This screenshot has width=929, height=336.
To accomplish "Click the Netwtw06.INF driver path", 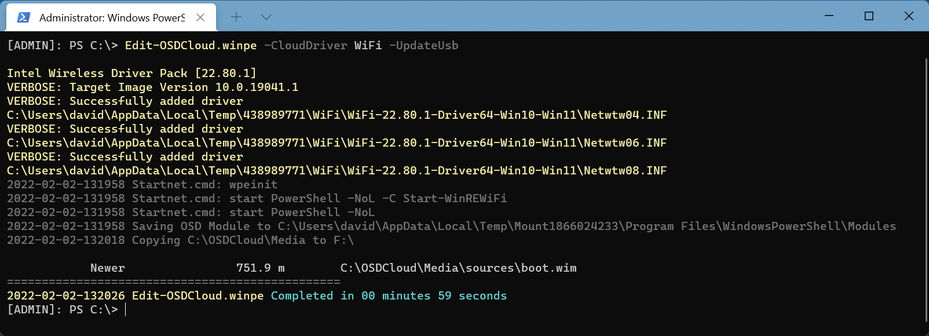I will [x=337, y=143].
